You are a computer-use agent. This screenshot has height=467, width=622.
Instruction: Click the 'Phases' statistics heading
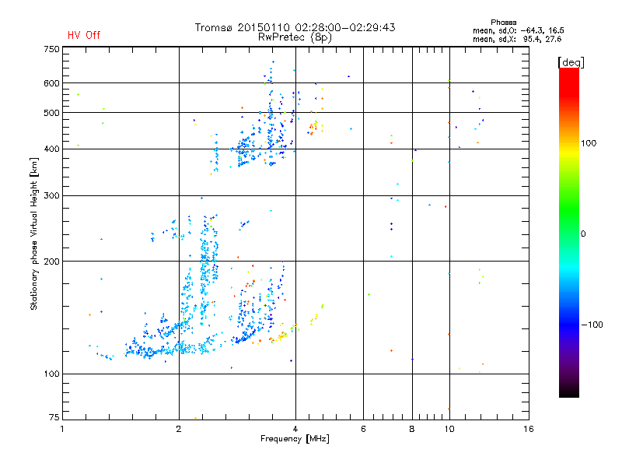503,23
